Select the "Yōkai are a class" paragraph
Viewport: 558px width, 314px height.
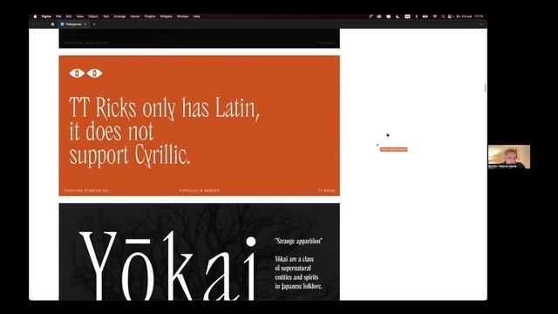pos(298,273)
